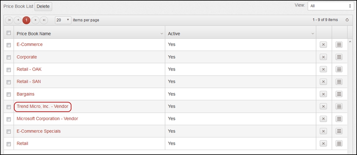Screen dimensions: 357x155
Task: Open Price Book Name column menu arrow
Action: click(x=162, y=33)
